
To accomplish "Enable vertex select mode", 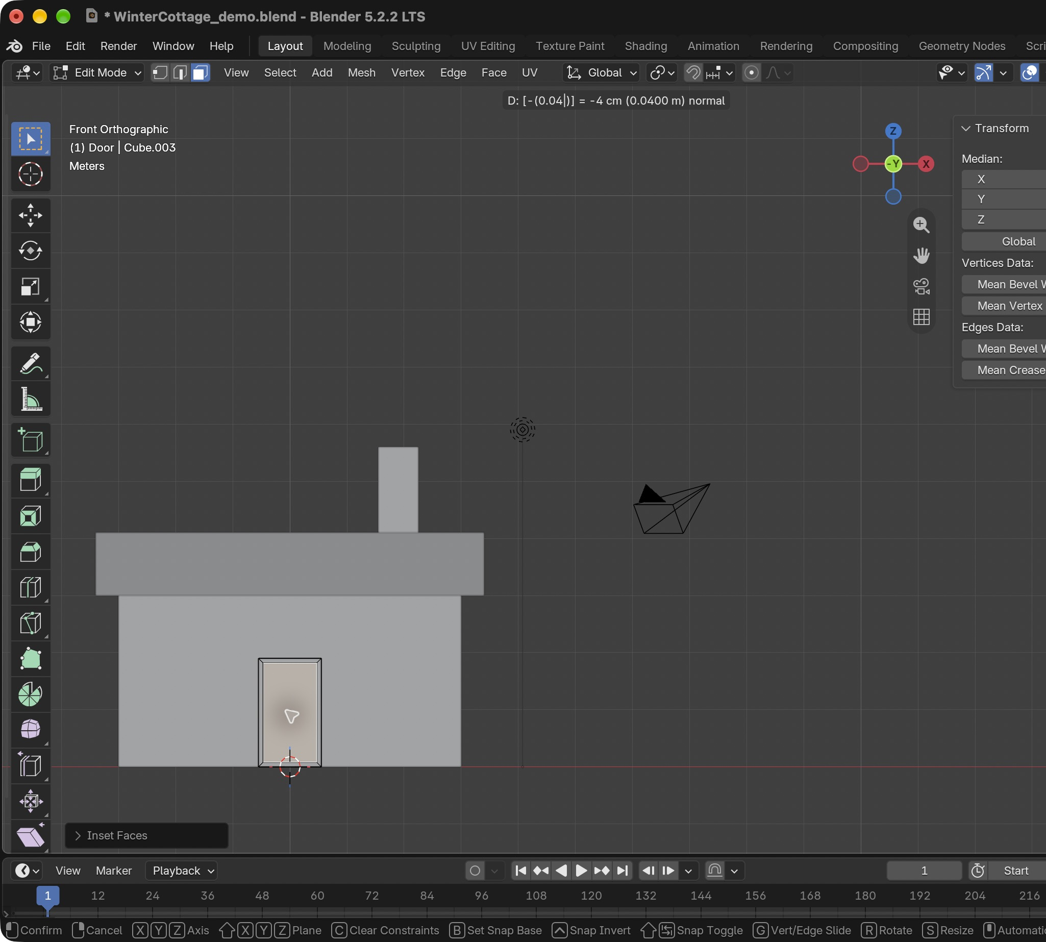I will point(160,73).
